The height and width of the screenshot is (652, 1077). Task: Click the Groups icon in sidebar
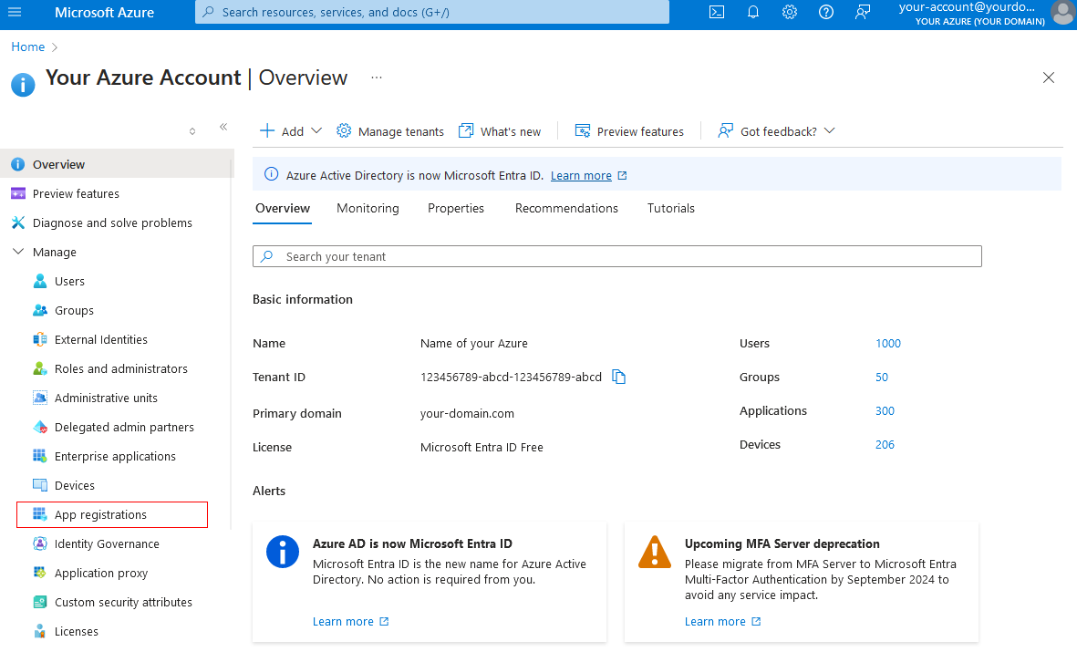click(40, 311)
